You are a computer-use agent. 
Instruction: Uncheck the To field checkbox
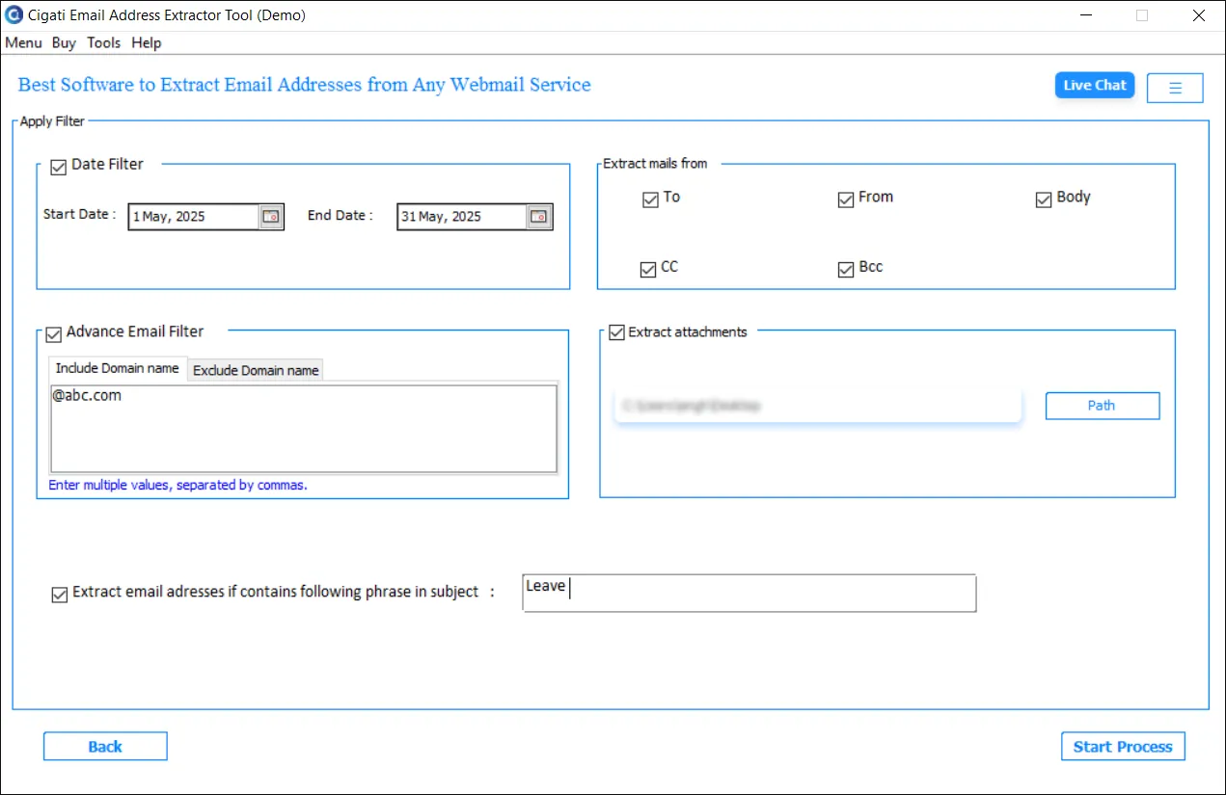(650, 199)
